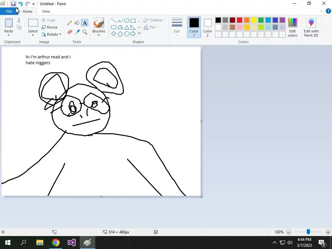332x249 pixels.
Task: Choose the Rounded rectangle shape
Action: pos(114,27)
